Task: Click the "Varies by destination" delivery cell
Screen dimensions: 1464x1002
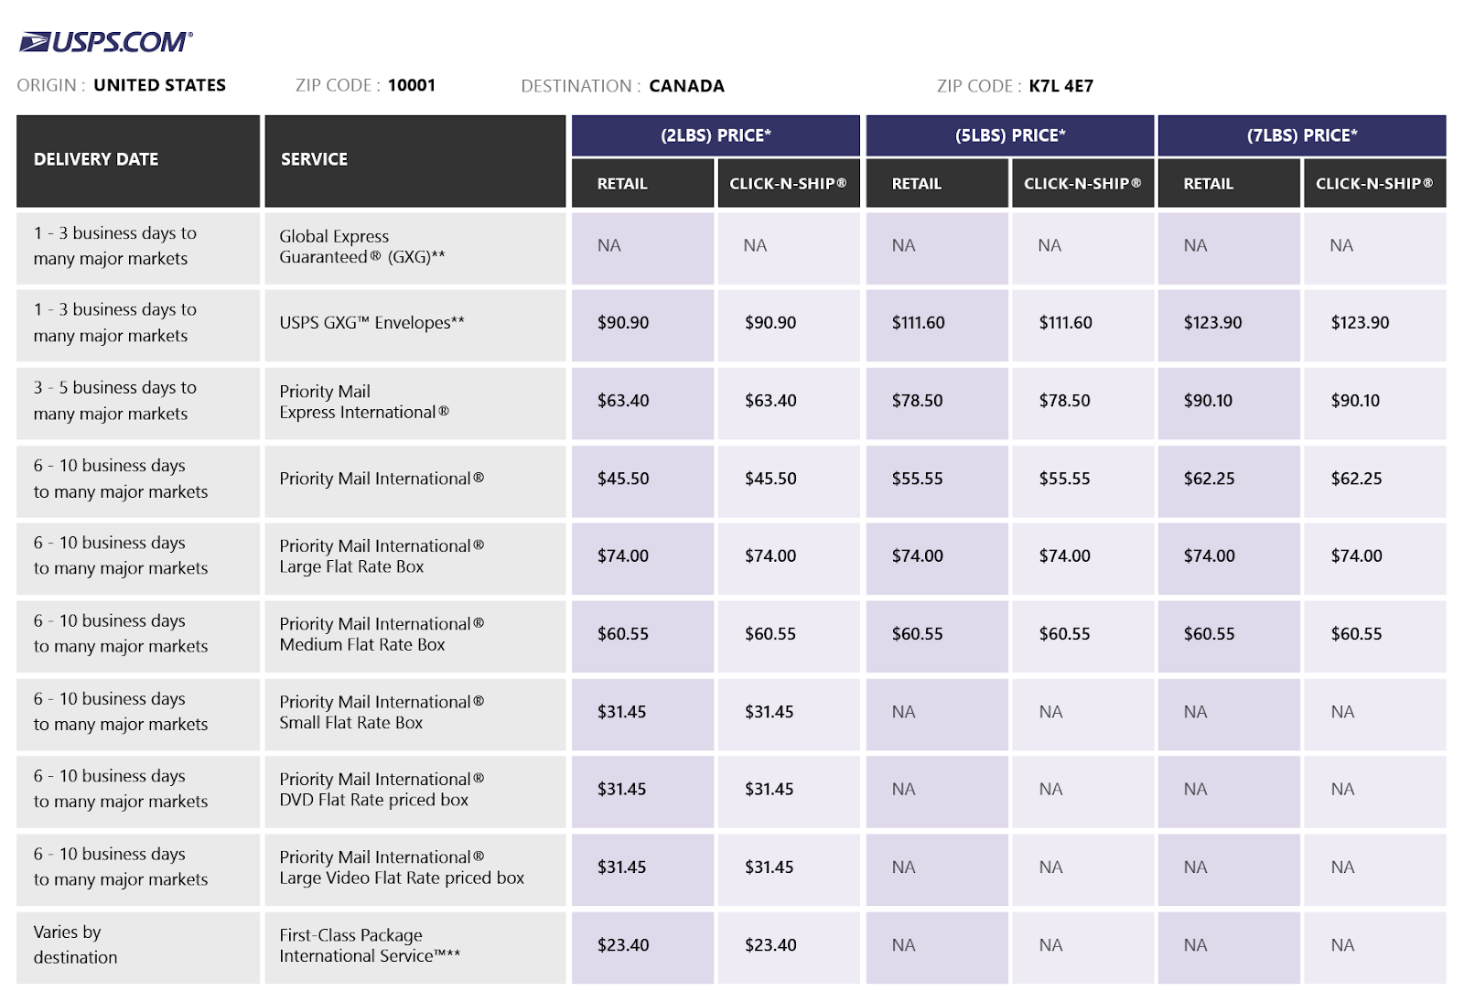Action: (76, 944)
